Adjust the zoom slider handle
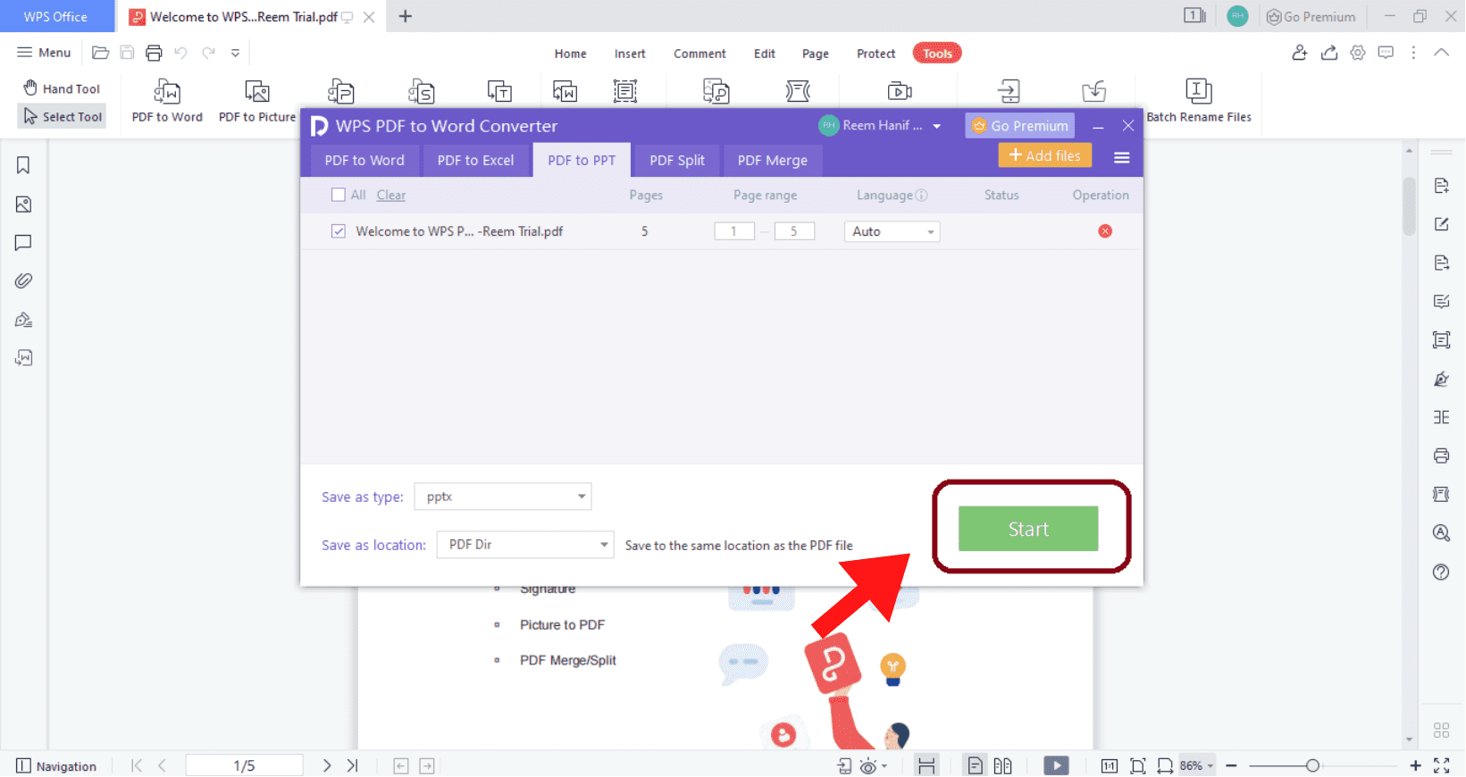The height and width of the screenshot is (777, 1466). tap(1312, 765)
